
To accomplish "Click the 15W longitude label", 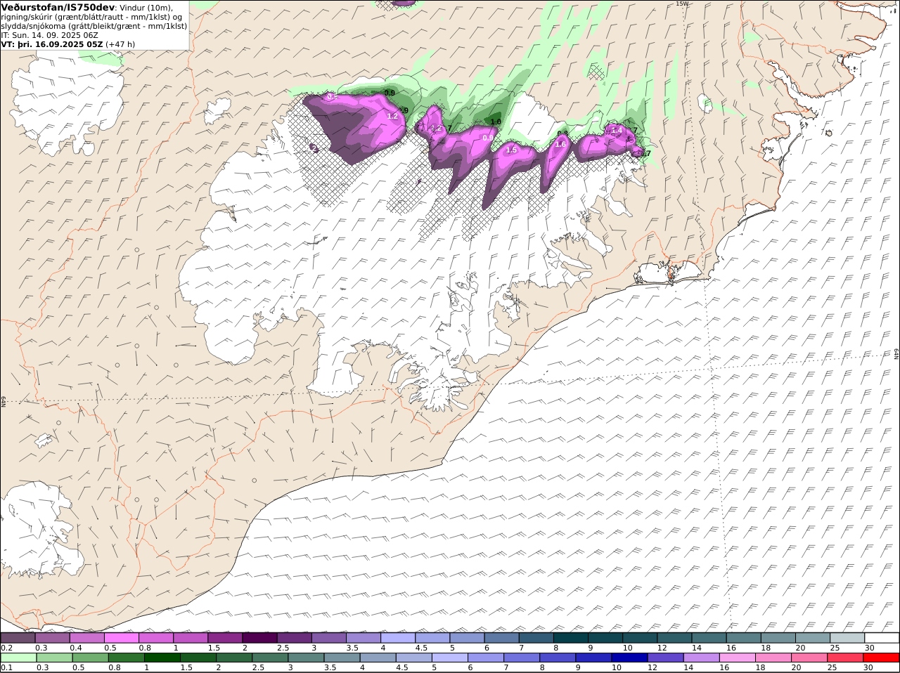I will pyautogui.click(x=681, y=4).
